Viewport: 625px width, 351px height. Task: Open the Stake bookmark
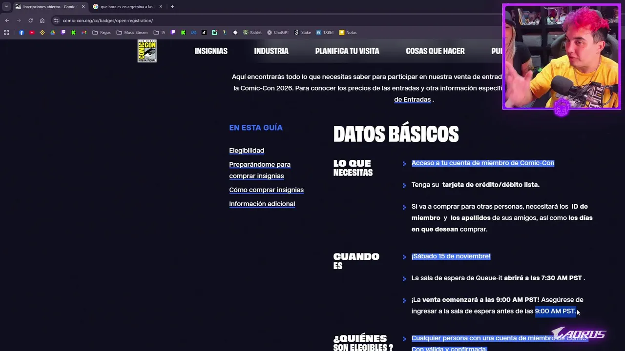click(302, 33)
